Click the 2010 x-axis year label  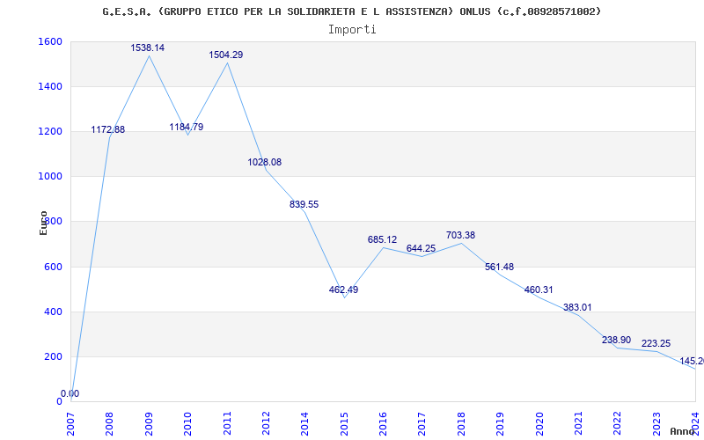[187, 423]
